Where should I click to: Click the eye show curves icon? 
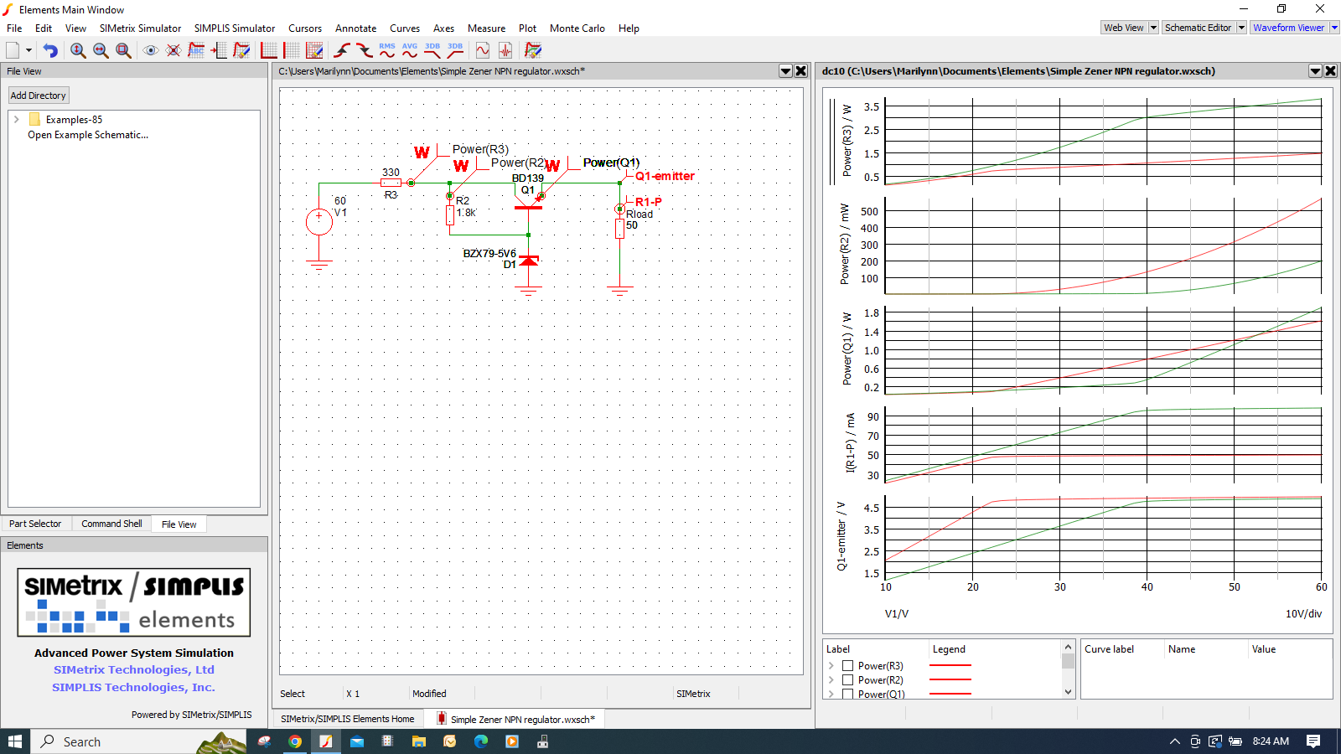pyautogui.click(x=151, y=50)
